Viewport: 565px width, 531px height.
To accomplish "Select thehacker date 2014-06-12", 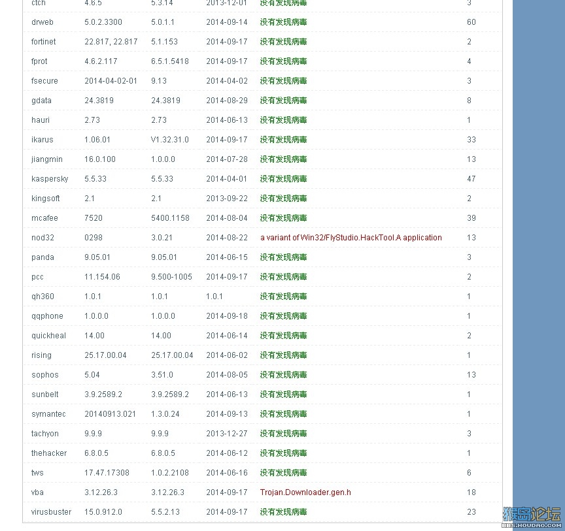I will pos(227,453).
